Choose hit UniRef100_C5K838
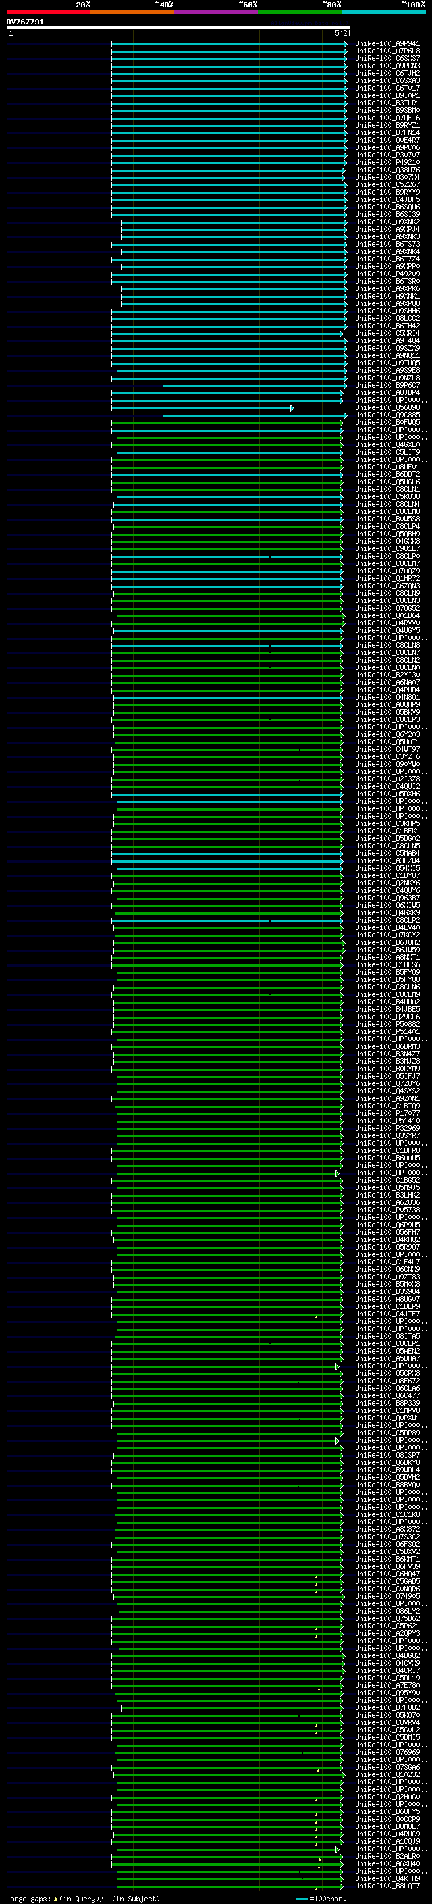The image size is (432, 1904). (x=387, y=496)
